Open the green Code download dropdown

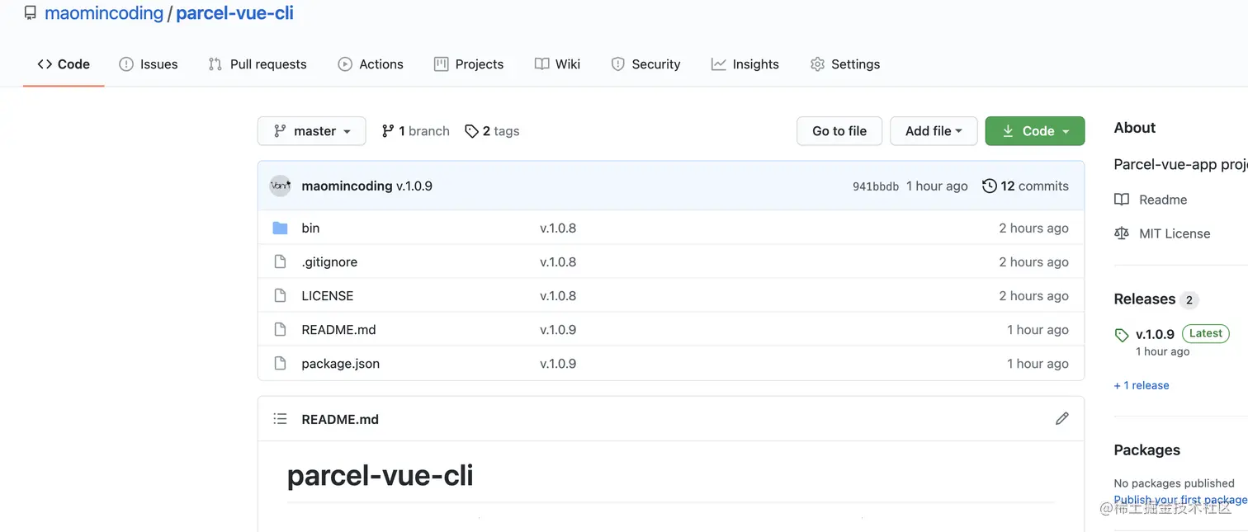1035,131
